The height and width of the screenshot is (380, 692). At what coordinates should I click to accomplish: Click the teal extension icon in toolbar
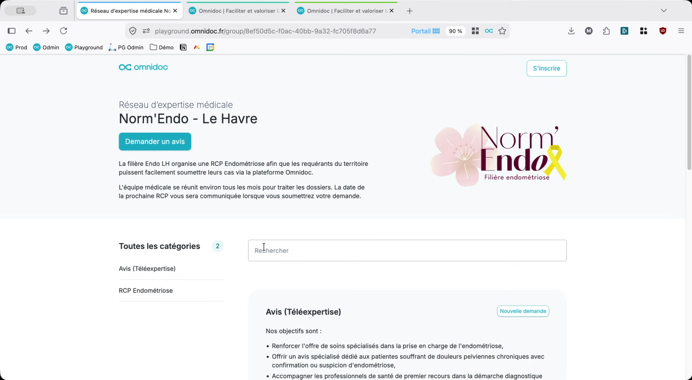[x=624, y=31]
